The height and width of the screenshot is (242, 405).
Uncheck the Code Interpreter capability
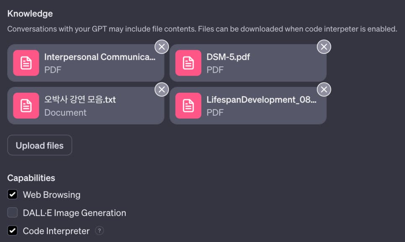coord(13,231)
